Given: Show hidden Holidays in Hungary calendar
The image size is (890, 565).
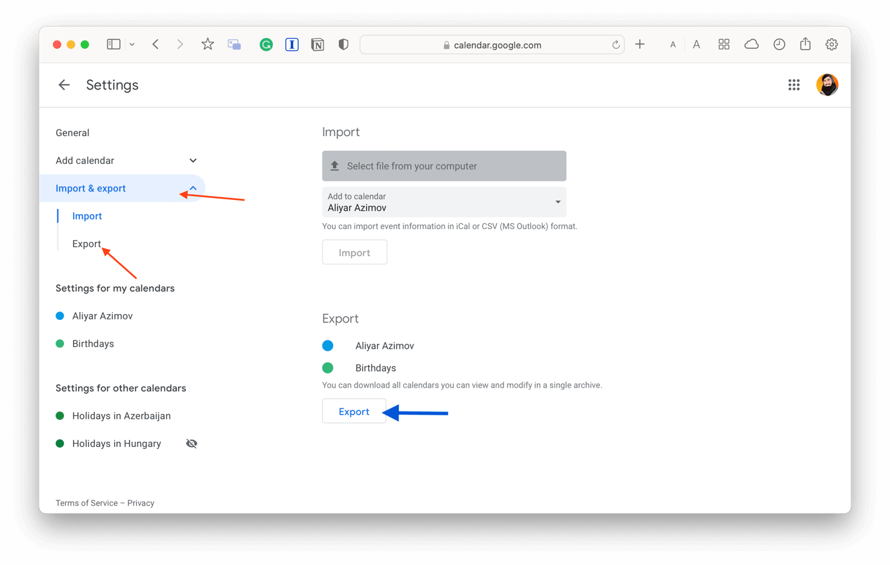Looking at the screenshot, I should coord(192,444).
